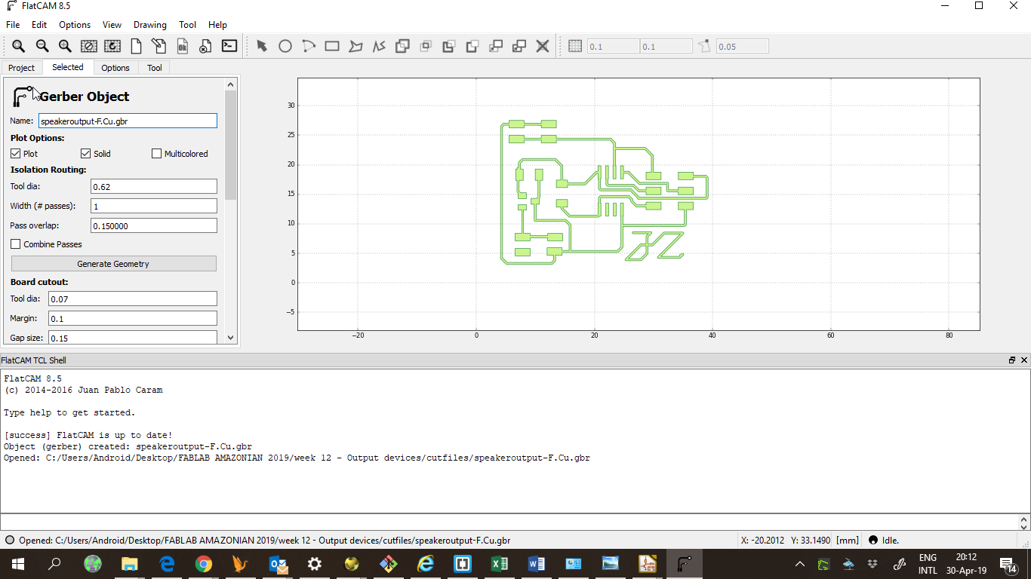Click the '[success] FlatCAM is up to date!' line
This screenshot has height=579, width=1031.
88,435
